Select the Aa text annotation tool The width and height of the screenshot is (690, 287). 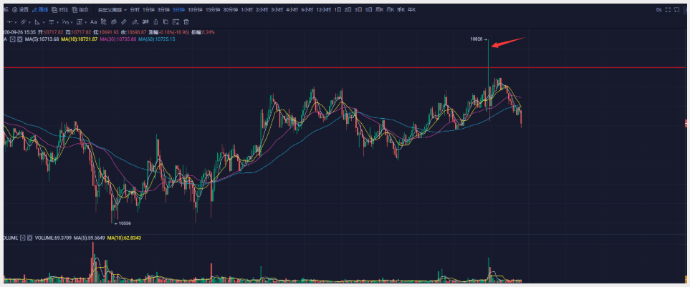click(x=94, y=22)
